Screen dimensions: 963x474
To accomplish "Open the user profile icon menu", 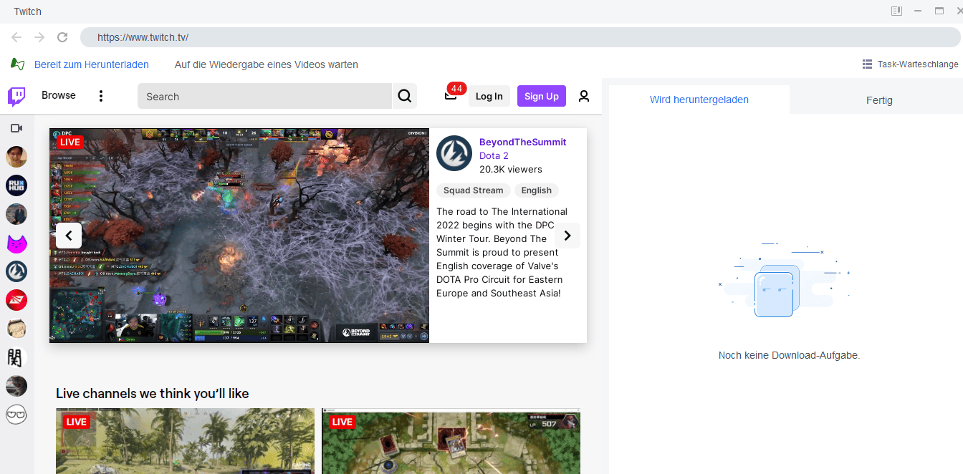I will click(x=584, y=96).
